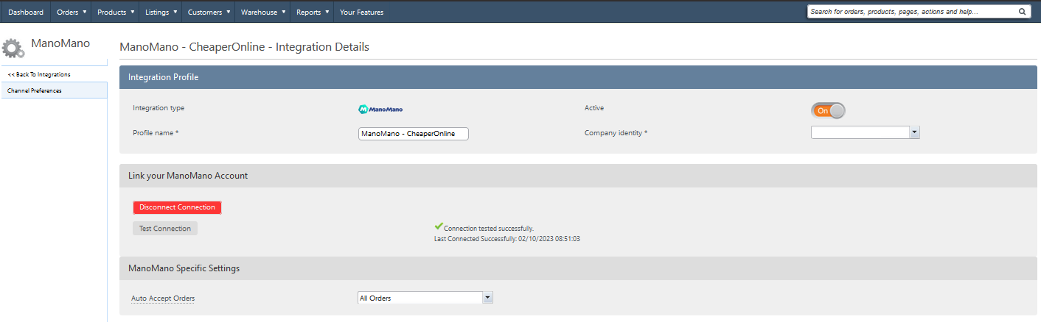
Task: Click Disconnect Connection button
Action: pyautogui.click(x=177, y=207)
